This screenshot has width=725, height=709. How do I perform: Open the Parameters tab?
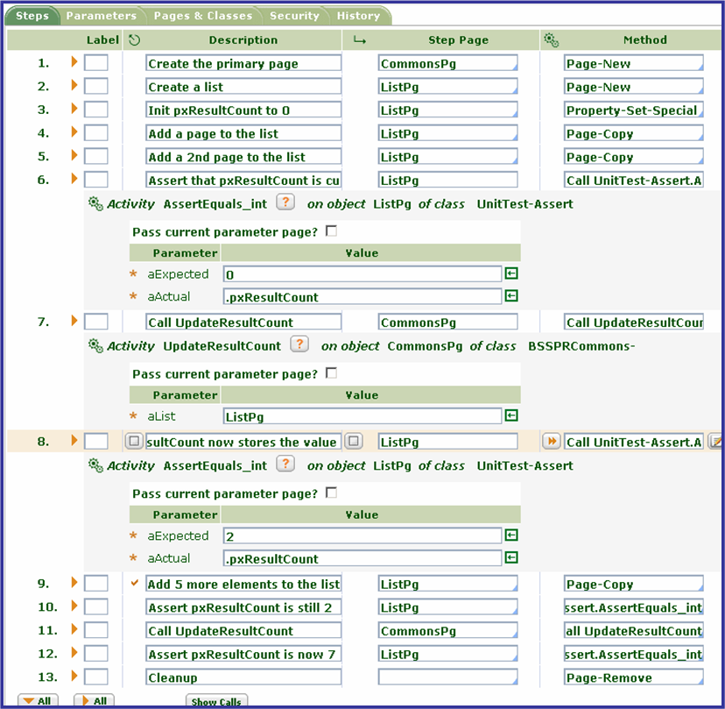point(102,16)
